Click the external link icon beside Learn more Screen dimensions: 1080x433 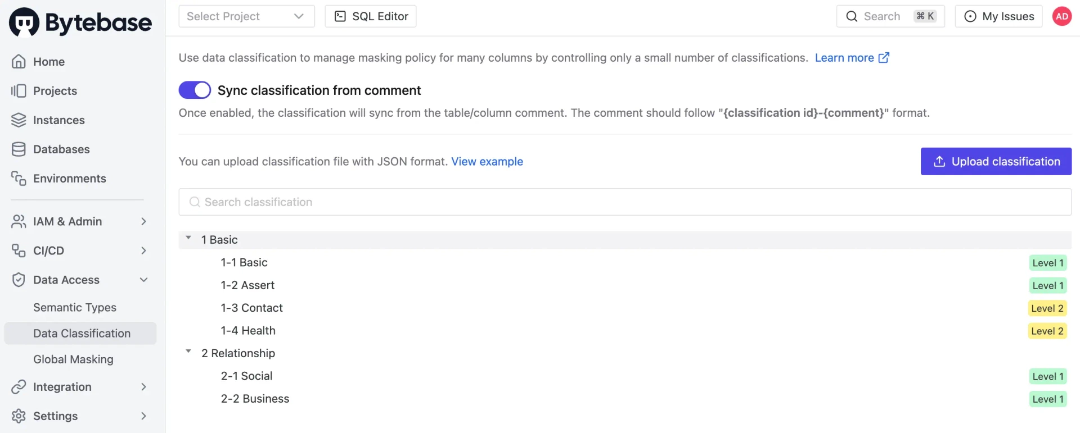pyautogui.click(x=884, y=58)
